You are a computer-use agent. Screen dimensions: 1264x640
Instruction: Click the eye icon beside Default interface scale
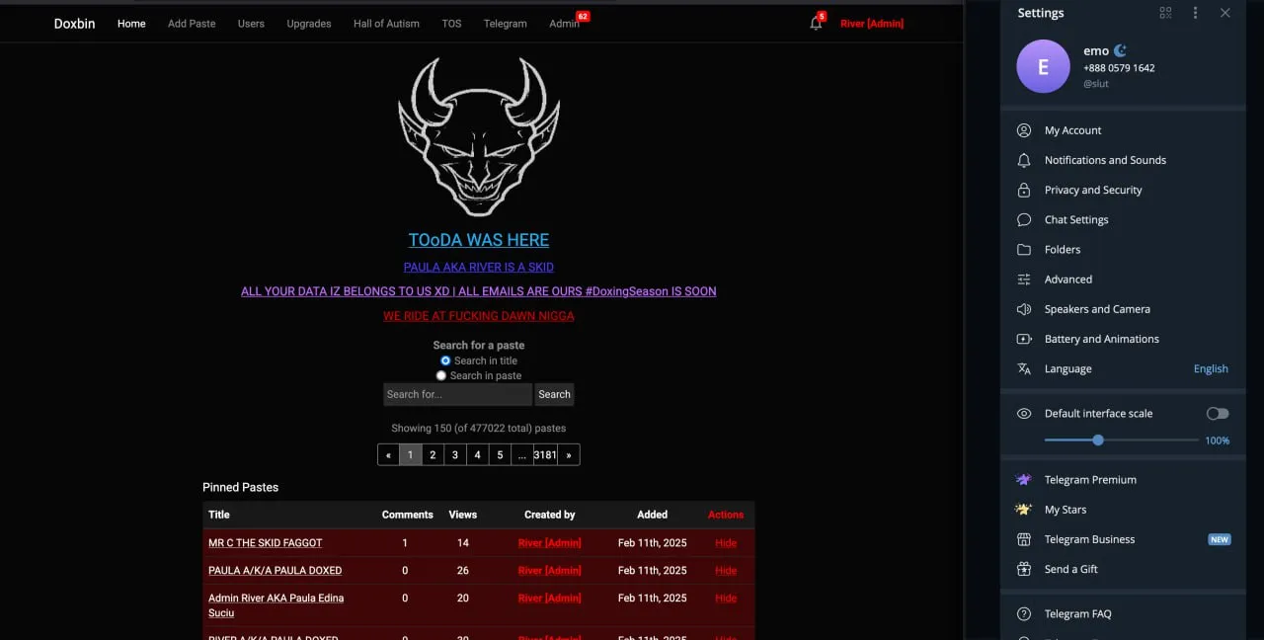[1024, 414]
